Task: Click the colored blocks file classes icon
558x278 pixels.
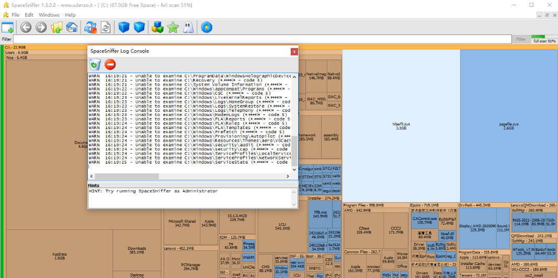Action: point(157,27)
